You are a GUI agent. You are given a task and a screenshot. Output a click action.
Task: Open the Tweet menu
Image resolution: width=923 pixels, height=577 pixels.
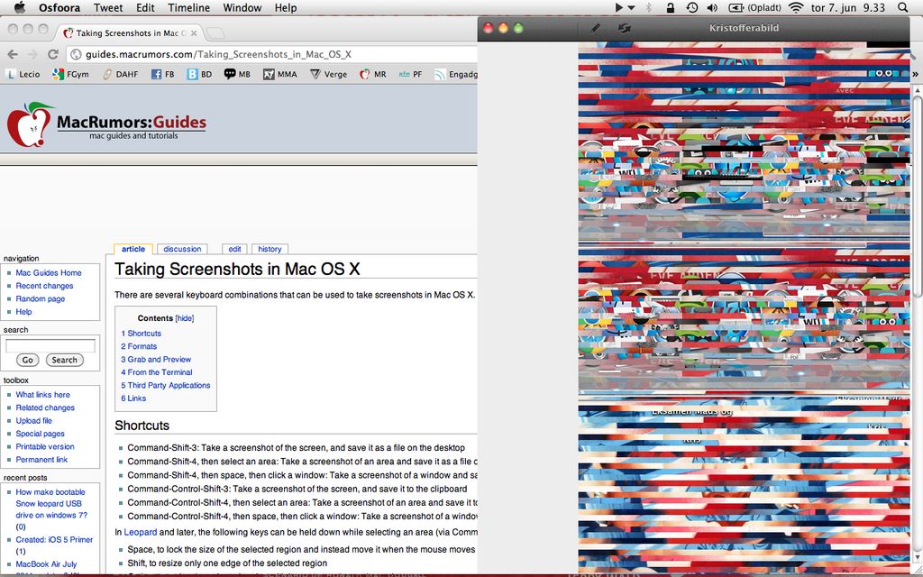[x=108, y=7]
